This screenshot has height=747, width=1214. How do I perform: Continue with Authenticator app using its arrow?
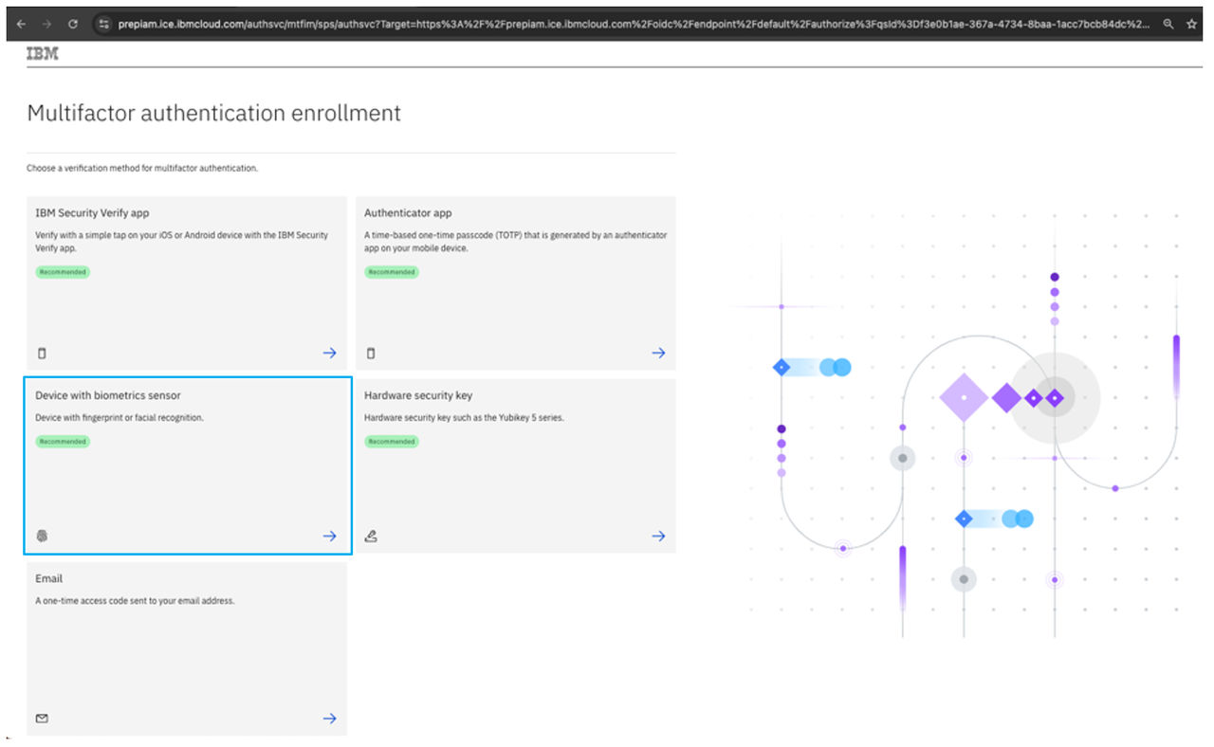coord(658,353)
